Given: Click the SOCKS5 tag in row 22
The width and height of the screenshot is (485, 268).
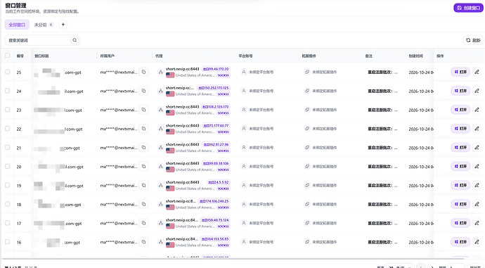Looking at the screenshot, I should [x=223, y=132].
